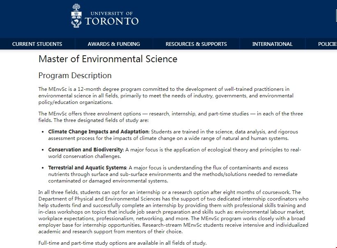Image resolution: width=337 pixels, height=248 pixels.
Task: Click the paragraph starting 'The MEnvSc offers three enrolment'
Action: [x=171, y=117]
